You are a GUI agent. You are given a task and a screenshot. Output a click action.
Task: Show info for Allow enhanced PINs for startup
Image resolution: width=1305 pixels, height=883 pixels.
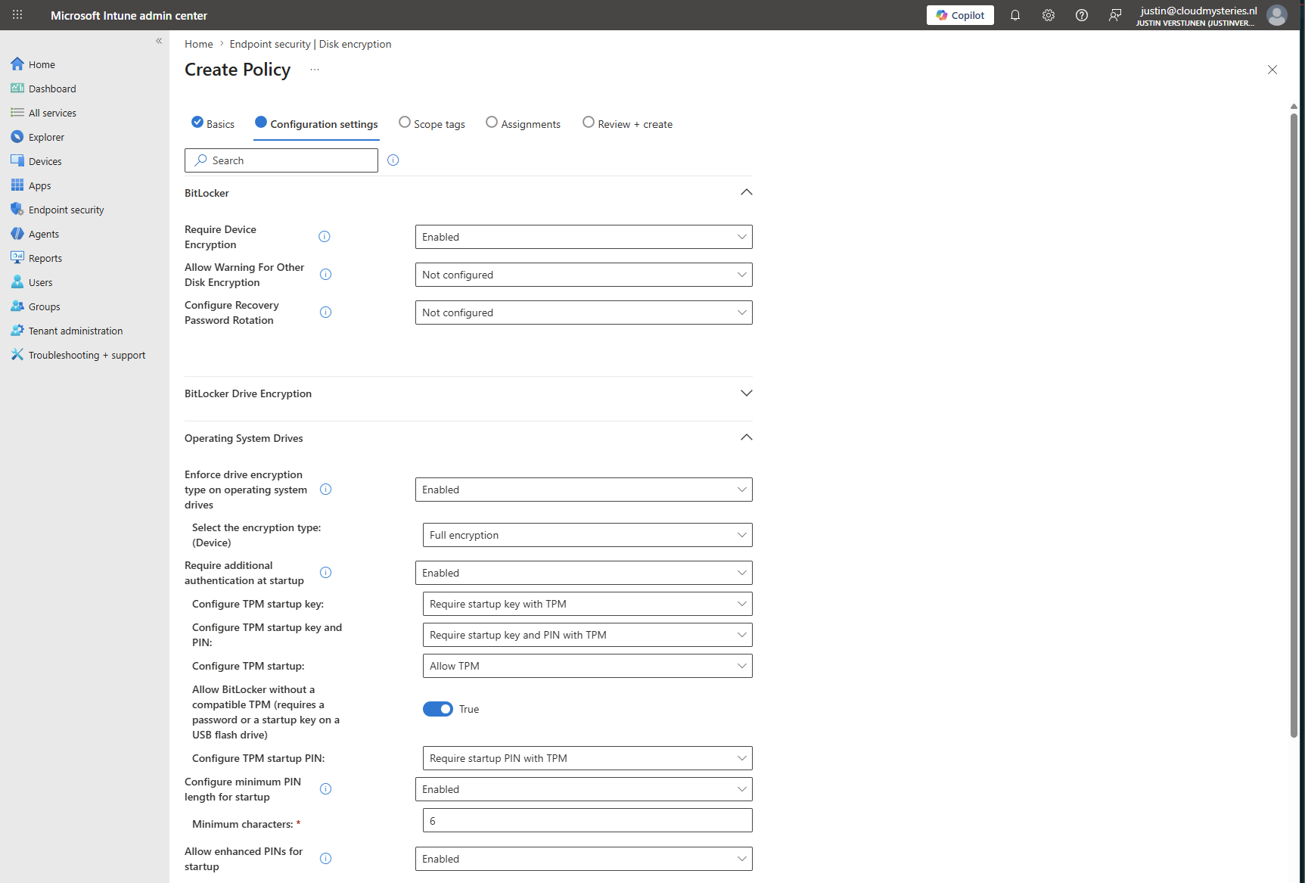(326, 859)
